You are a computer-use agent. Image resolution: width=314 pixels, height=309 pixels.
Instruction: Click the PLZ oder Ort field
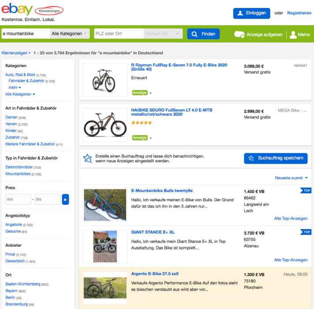pyautogui.click(x=117, y=34)
